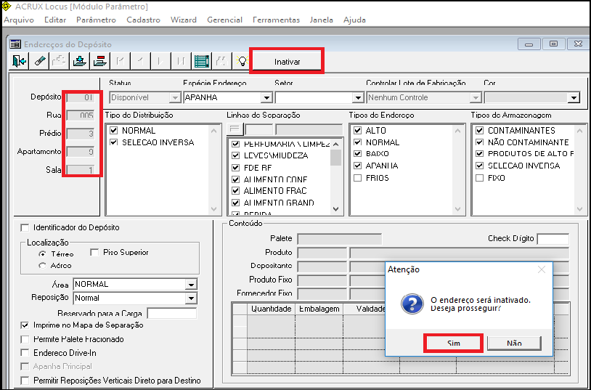Check the FRIOS address type checkbox

[358, 178]
